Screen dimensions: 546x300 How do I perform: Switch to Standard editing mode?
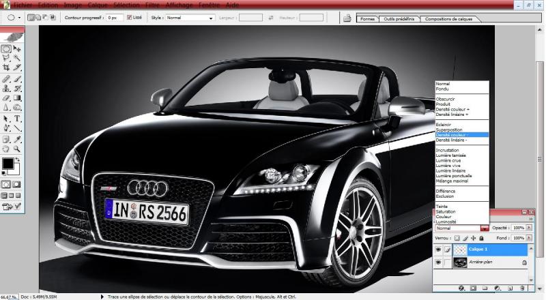[6, 185]
